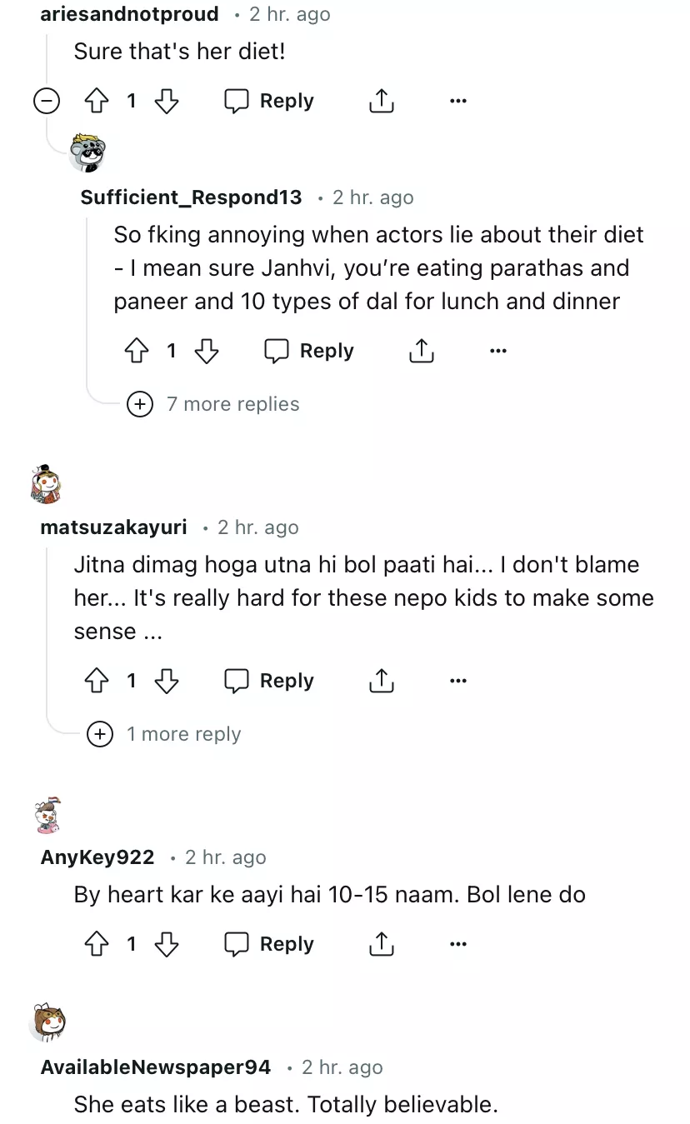Downvote ariesandnotproud's comment
The height and width of the screenshot is (1124, 690).
click(x=167, y=102)
